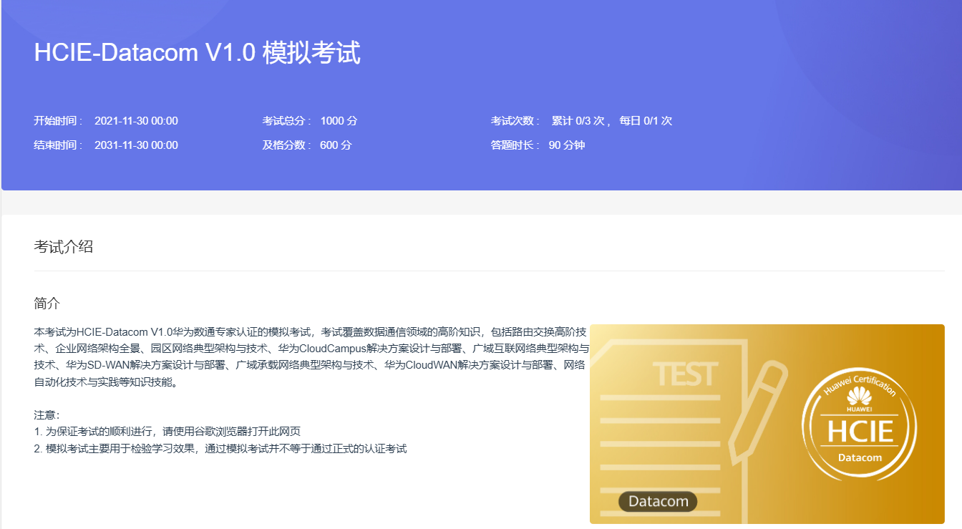Click the dark Datacom pill label on the cover
Viewport: 962px width, 529px height.
pyautogui.click(x=658, y=502)
